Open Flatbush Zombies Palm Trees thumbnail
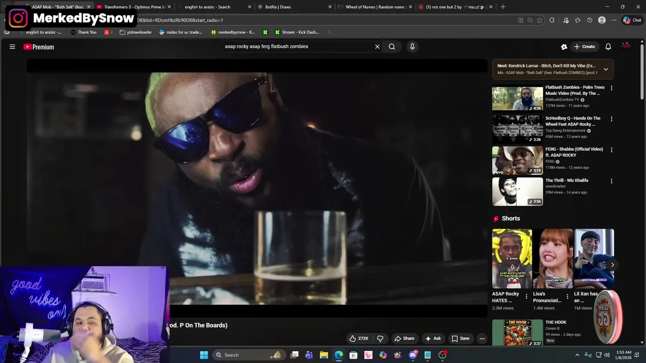The height and width of the screenshot is (363, 646). [517, 98]
